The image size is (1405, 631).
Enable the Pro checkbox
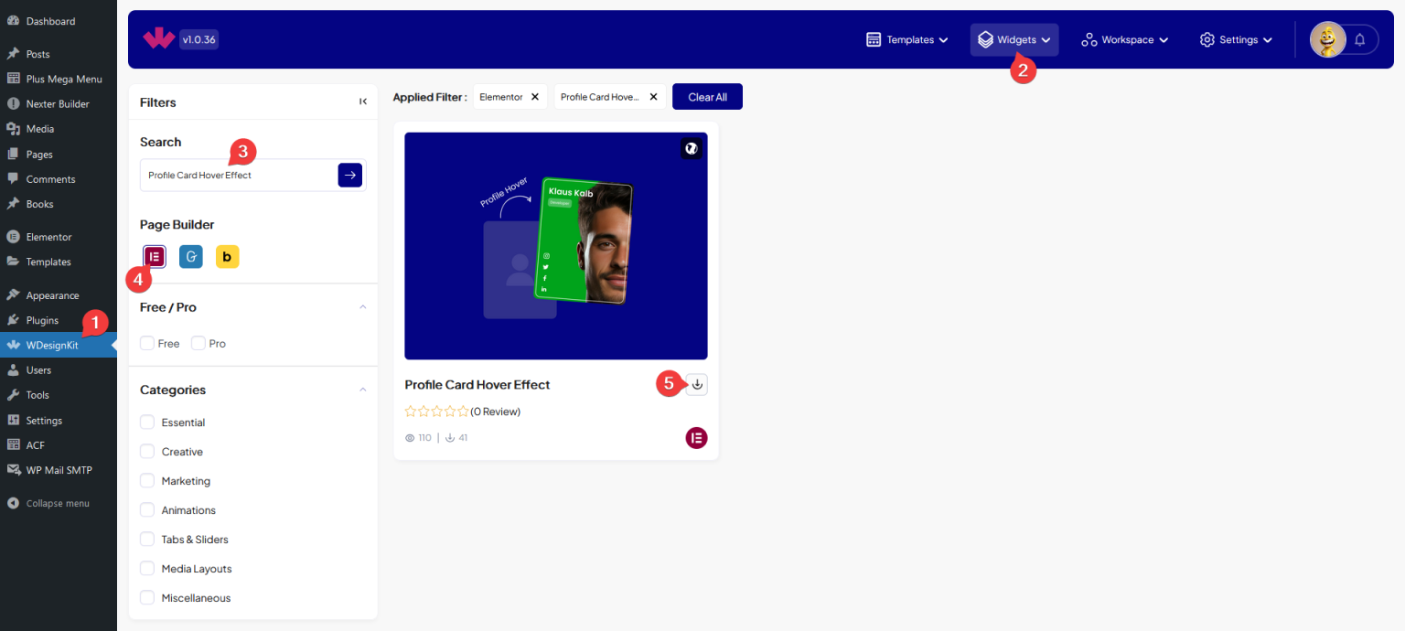tap(197, 343)
